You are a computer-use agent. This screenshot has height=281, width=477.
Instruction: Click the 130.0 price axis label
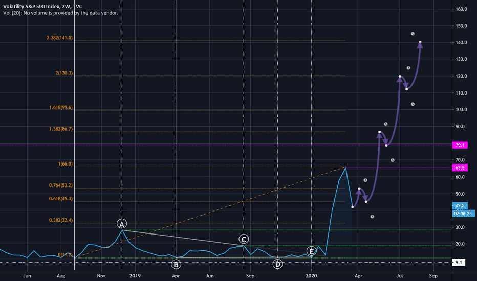pos(461,59)
